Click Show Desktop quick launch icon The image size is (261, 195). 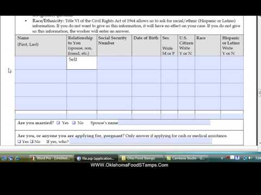click(4, 158)
